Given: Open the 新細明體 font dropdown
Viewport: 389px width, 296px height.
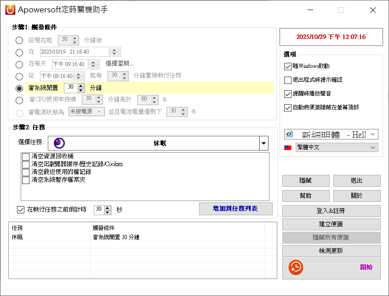Looking at the screenshot, I should (331, 134).
